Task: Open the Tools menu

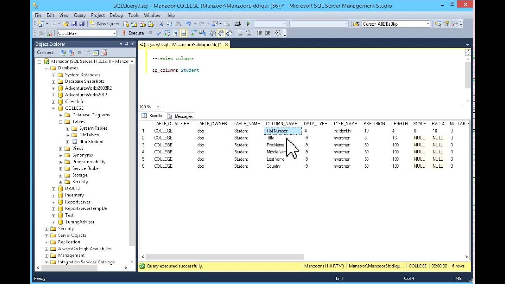Action: 133,15
